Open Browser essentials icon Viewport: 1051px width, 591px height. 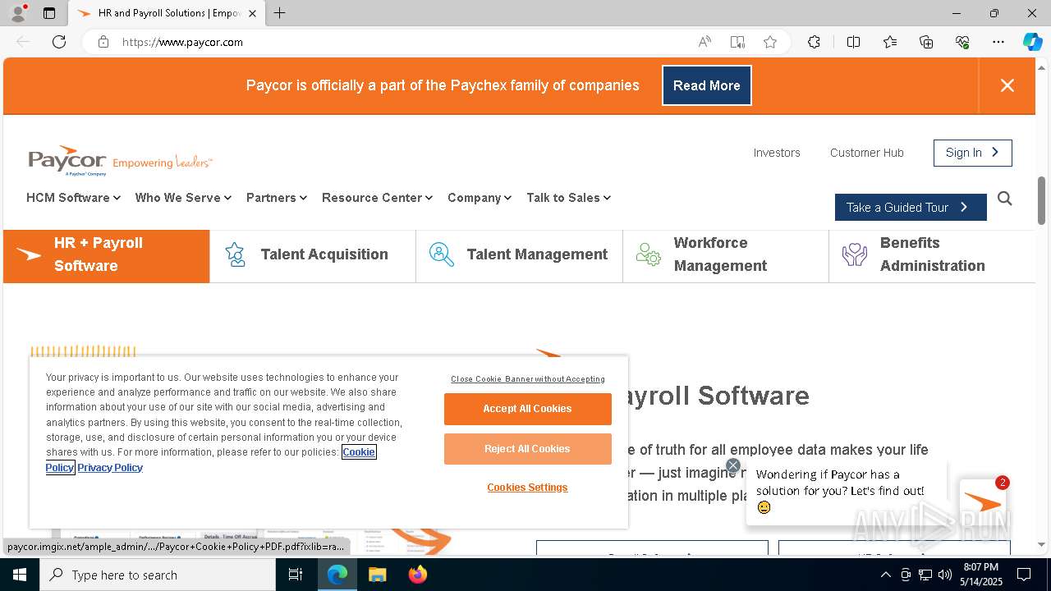[x=962, y=42]
